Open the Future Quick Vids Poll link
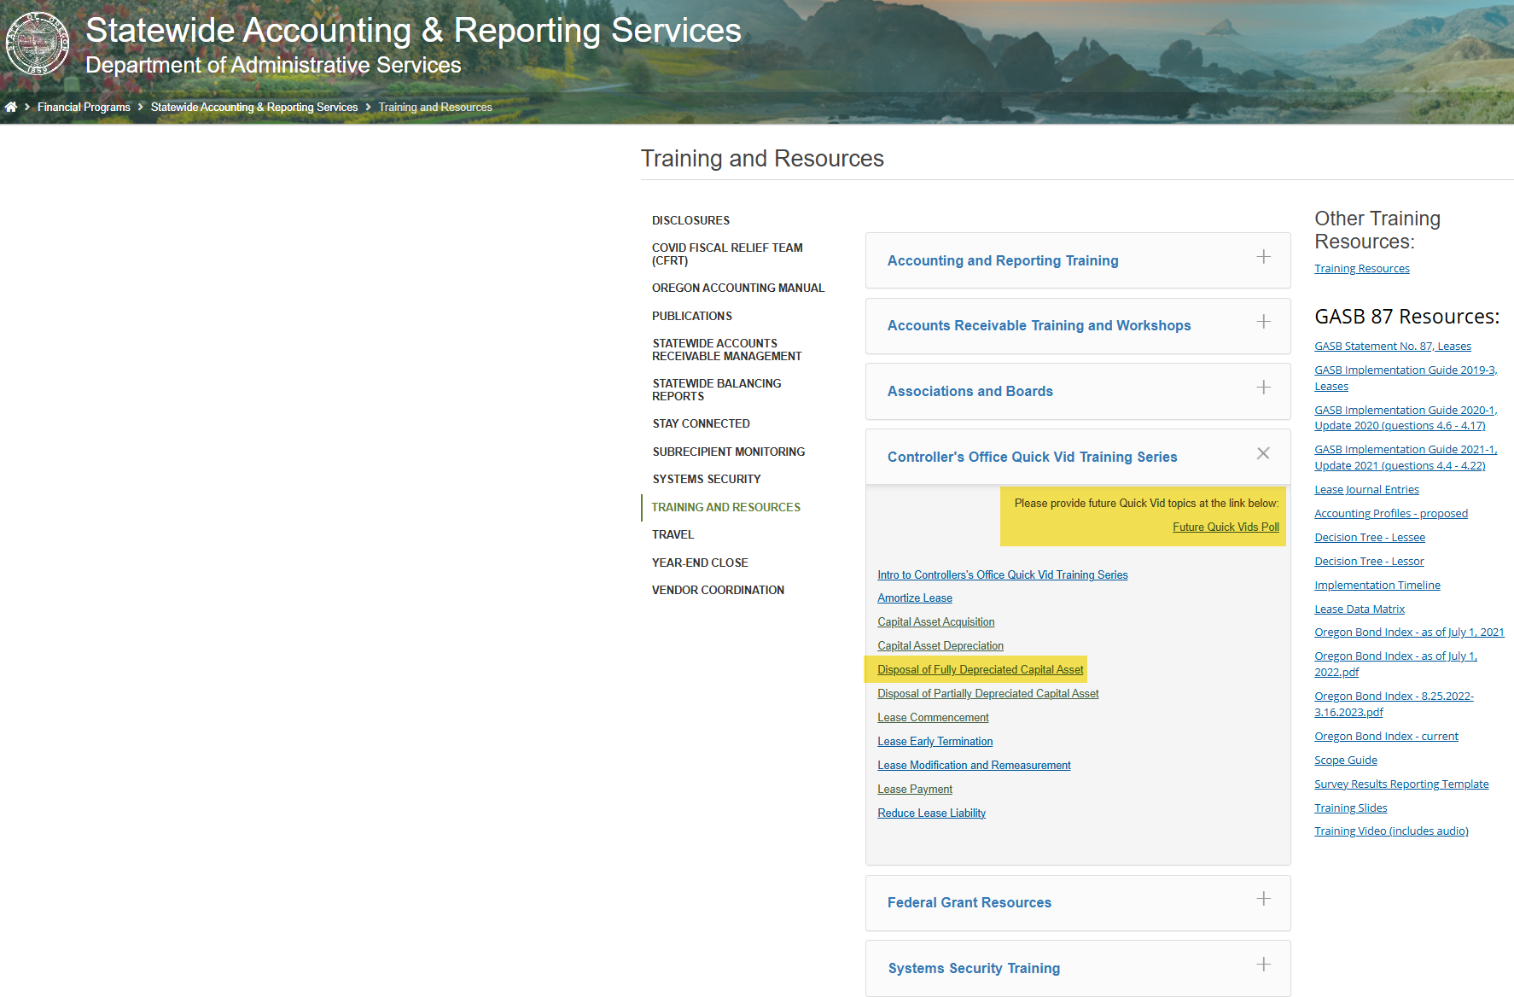The height and width of the screenshot is (997, 1514). [1226, 527]
